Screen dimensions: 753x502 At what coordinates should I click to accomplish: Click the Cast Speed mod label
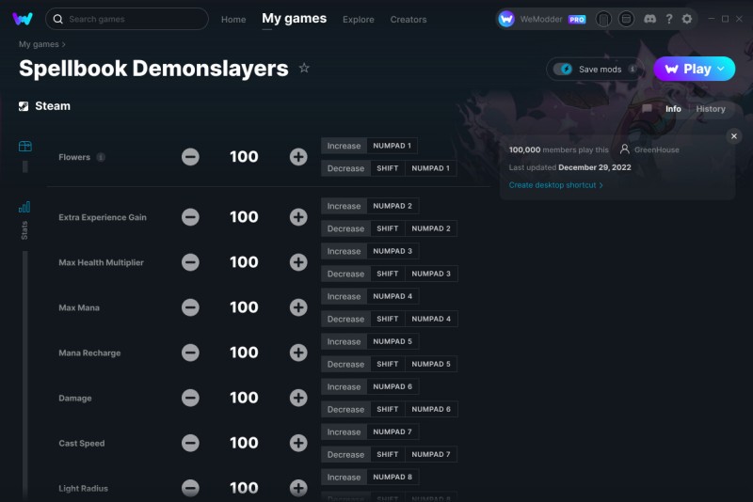[x=82, y=444]
